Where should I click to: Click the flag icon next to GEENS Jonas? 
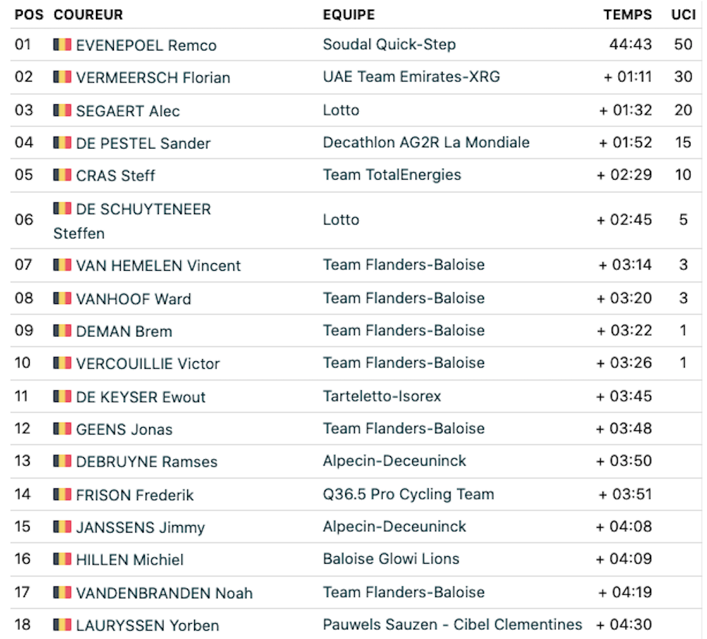[62, 428]
